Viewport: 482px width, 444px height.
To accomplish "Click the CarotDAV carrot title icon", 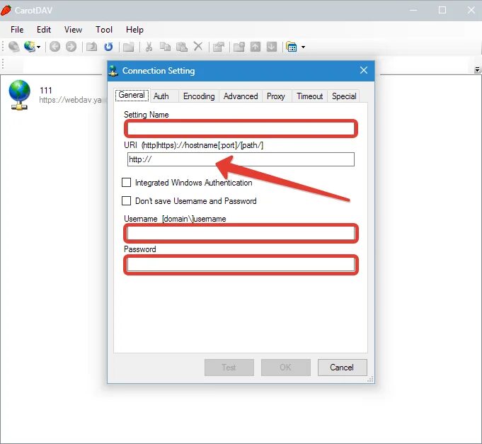I will [6, 10].
